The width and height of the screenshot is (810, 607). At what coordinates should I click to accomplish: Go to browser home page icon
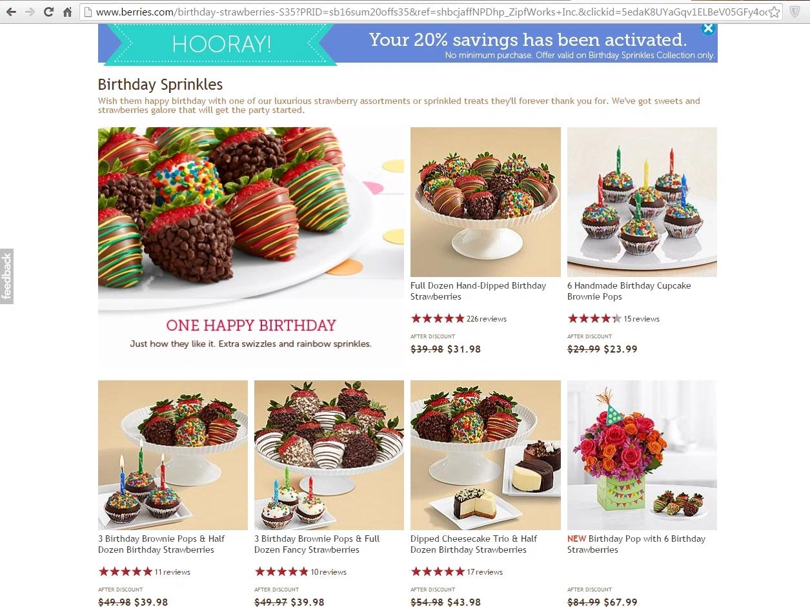click(67, 12)
